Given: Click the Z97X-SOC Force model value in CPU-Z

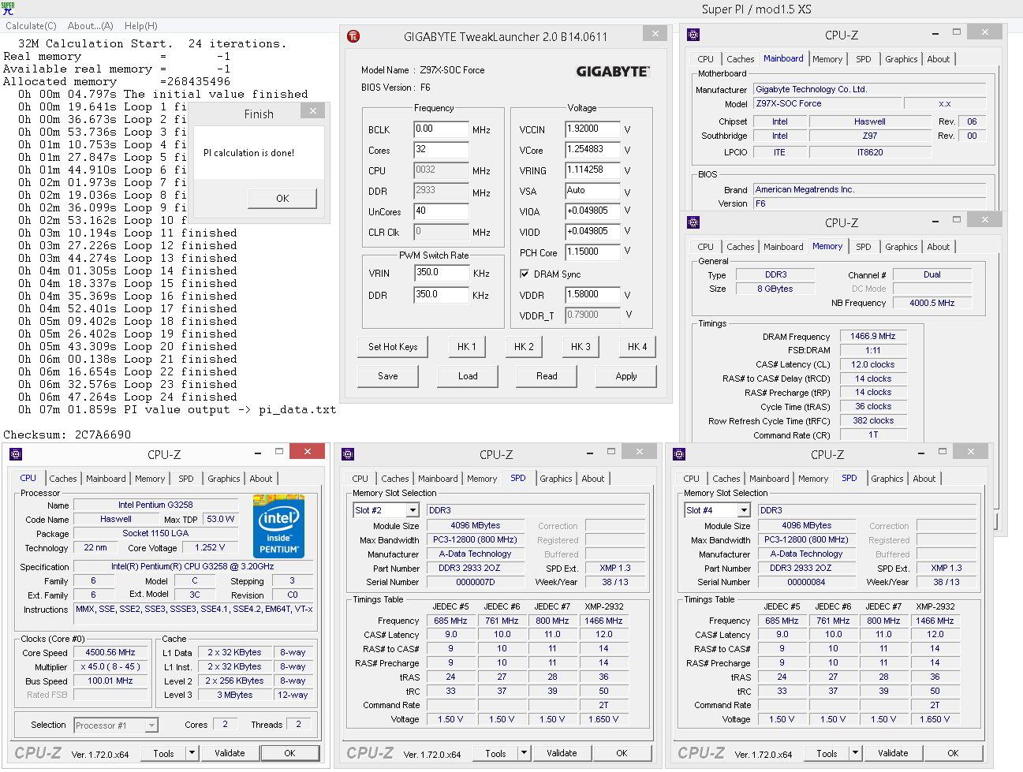Looking at the screenshot, I should (827, 103).
